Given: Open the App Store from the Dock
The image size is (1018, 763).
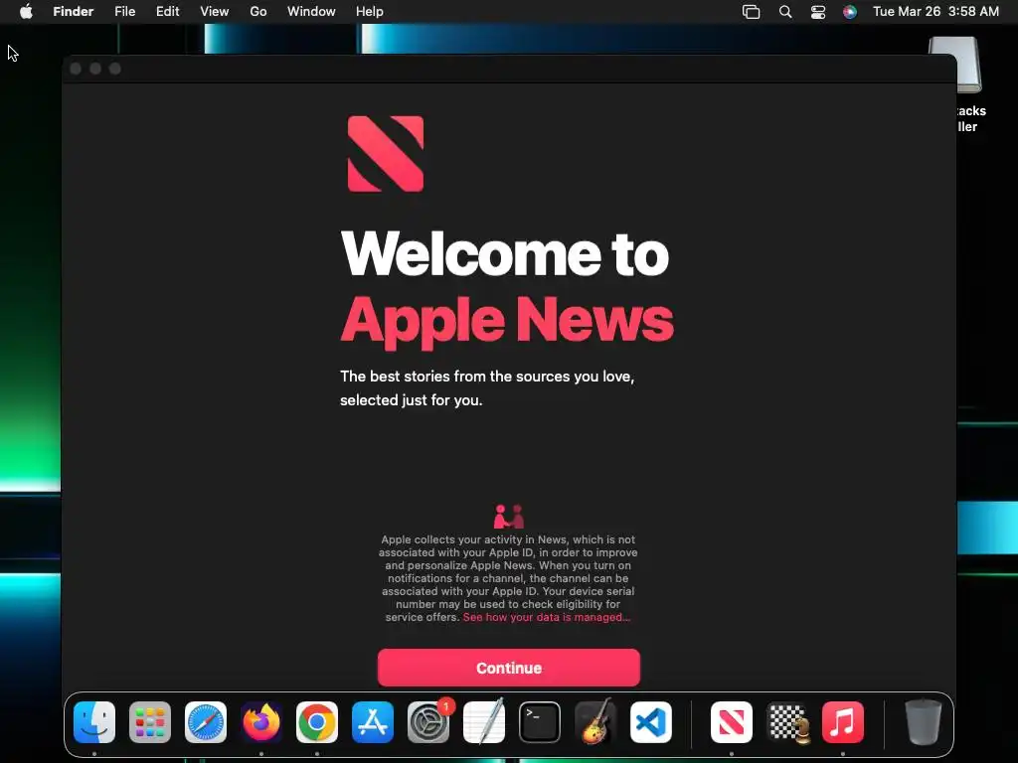Looking at the screenshot, I should tap(373, 722).
